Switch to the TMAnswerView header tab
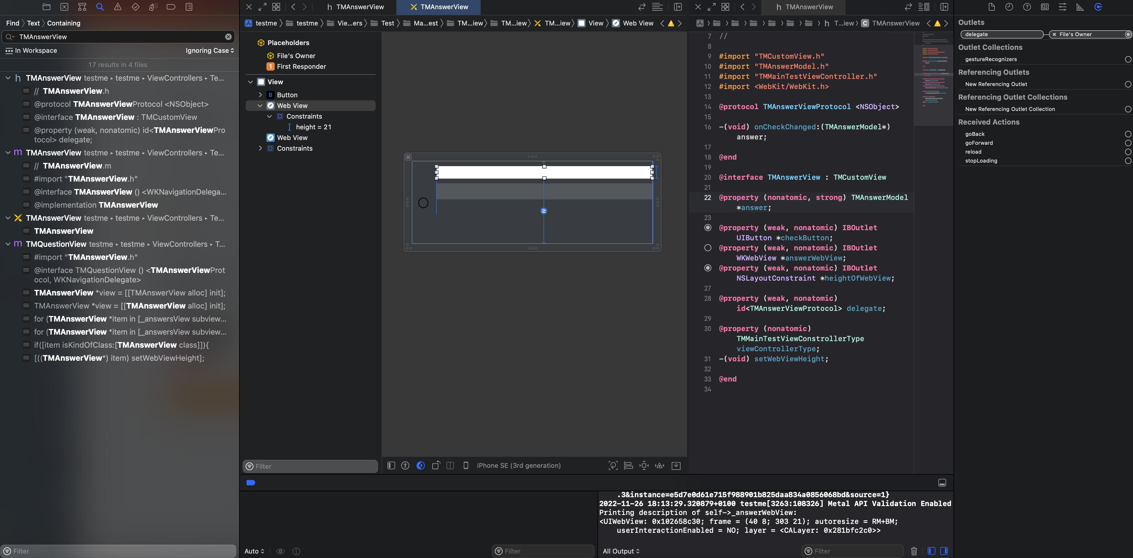The height and width of the screenshot is (558, 1133). (355, 7)
